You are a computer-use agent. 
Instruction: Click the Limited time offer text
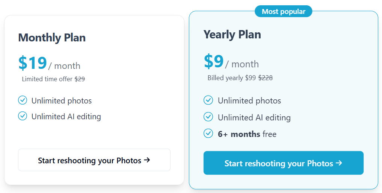(47, 79)
